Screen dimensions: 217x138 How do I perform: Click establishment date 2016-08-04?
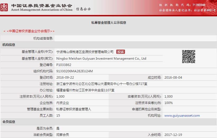click(x=173, y=78)
